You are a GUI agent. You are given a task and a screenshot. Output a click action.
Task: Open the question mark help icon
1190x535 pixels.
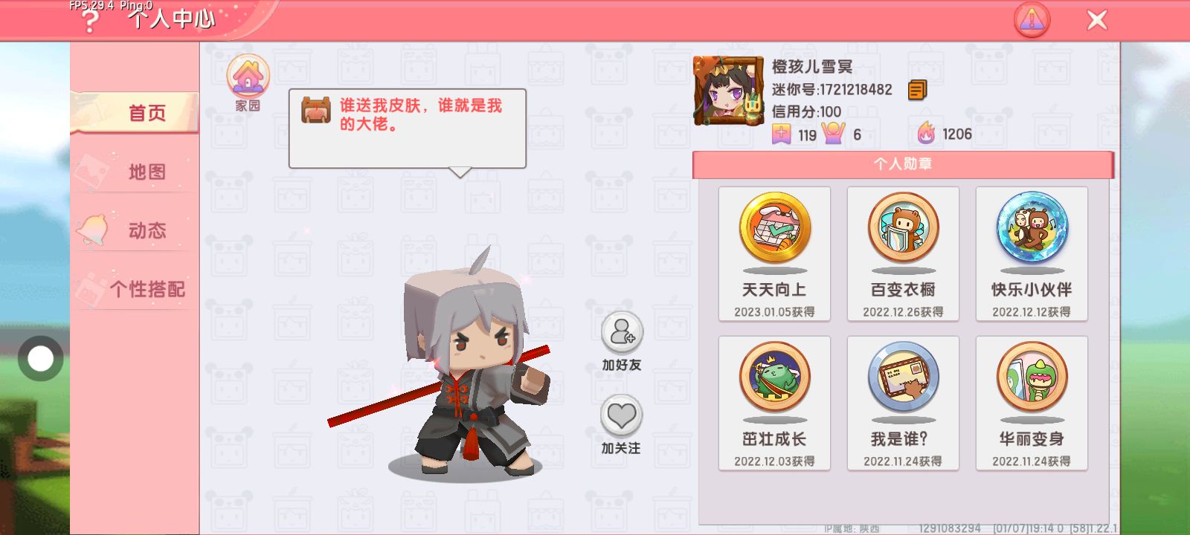pyautogui.click(x=90, y=22)
